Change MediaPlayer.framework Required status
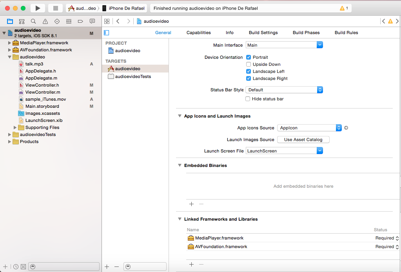The image size is (401, 272). (387, 238)
